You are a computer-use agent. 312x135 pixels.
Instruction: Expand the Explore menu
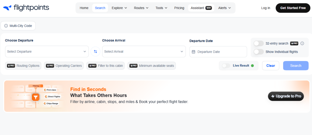point(119,8)
